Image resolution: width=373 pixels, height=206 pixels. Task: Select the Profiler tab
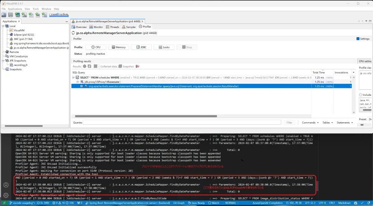pyautogui.click(x=145, y=26)
